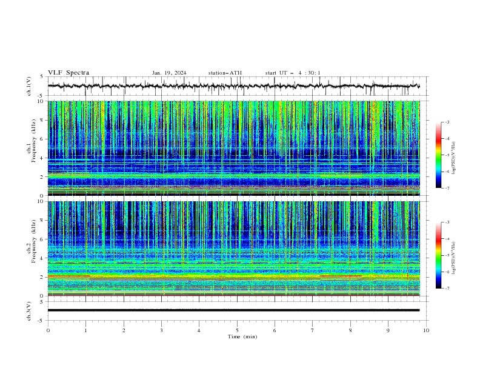Click the '4' tick on ch.2 frequency axis
480x371 pixels.
43,258
